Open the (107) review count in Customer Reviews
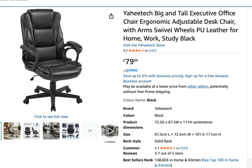Image resolution: width=252 pixels, height=168 pixels. [x=184, y=148]
